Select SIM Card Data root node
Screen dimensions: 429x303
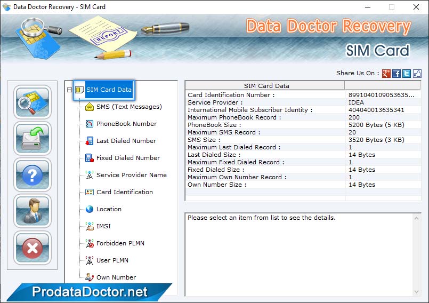click(x=109, y=90)
